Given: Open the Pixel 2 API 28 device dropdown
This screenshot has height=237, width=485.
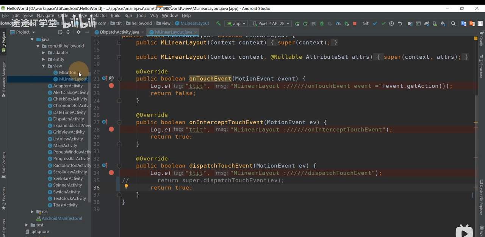Looking at the screenshot, I should point(271,23).
